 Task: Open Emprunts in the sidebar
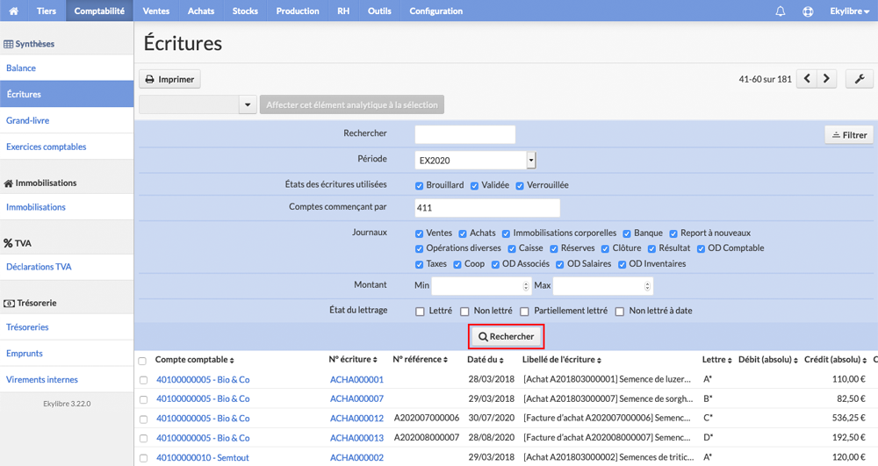coord(67,353)
